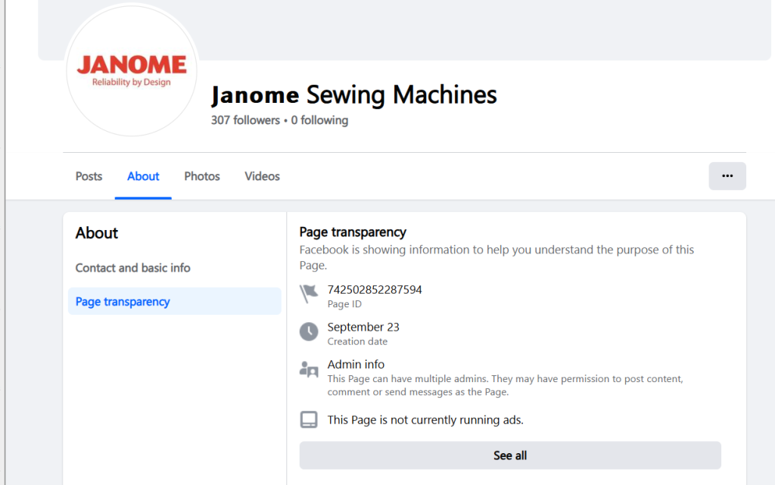
Task: Click the September 23 creation date text
Action: (x=363, y=327)
